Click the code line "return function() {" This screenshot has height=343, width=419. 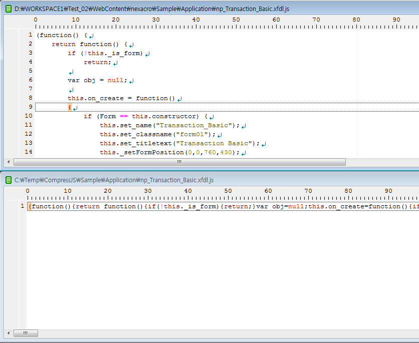pyautogui.click(x=90, y=44)
